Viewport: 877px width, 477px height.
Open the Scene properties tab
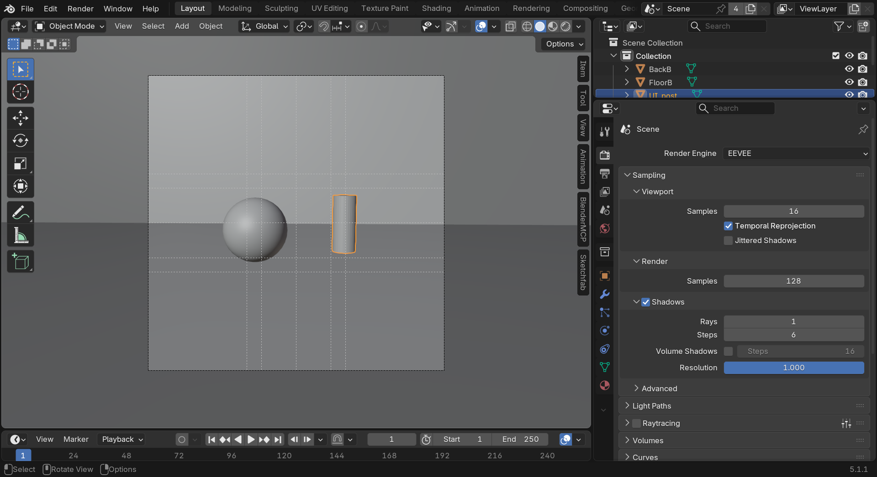click(x=605, y=210)
